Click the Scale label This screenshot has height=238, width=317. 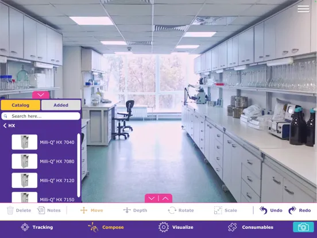click(231, 210)
